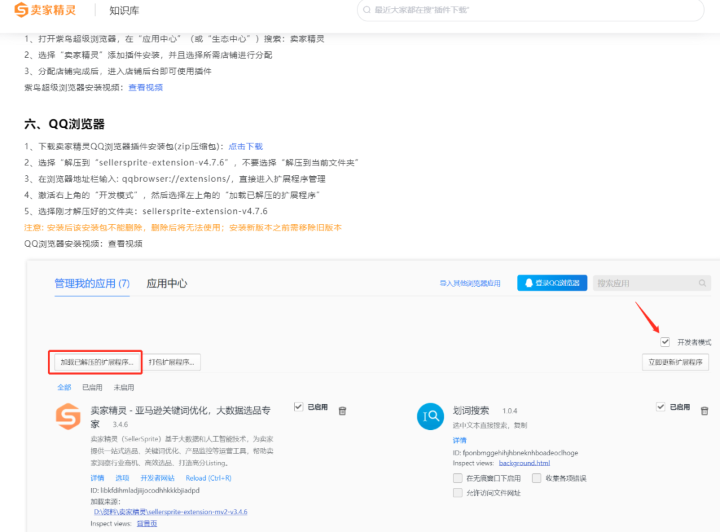Click 导入其他浏览器应用 link
The height and width of the screenshot is (532, 720).
click(x=470, y=283)
